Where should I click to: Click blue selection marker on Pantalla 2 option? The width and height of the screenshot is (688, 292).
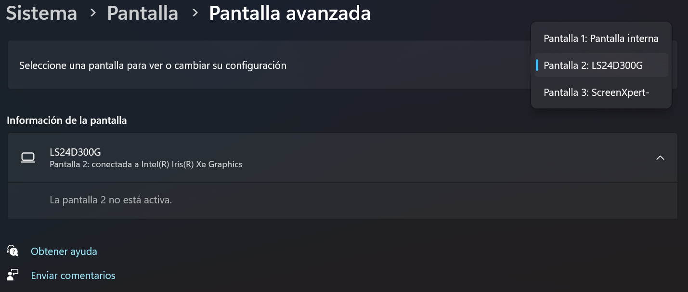pos(537,65)
